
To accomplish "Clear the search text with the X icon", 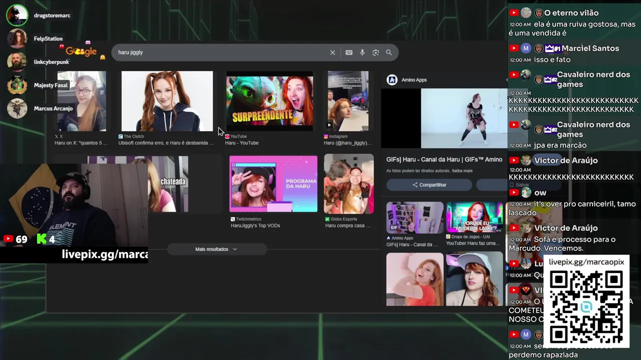I will point(333,52).
